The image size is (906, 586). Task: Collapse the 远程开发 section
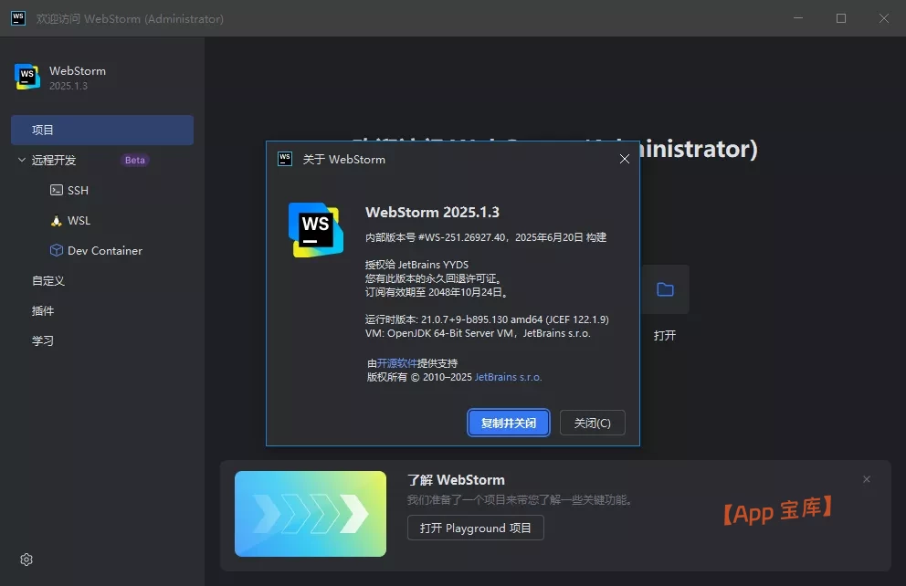tap(20, 160)
